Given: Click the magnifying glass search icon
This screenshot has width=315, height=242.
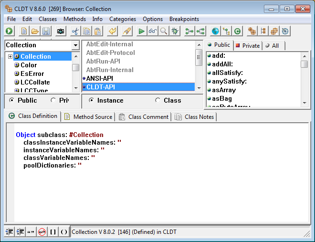Looking at the screenshot, I should (x=164, y=31).
